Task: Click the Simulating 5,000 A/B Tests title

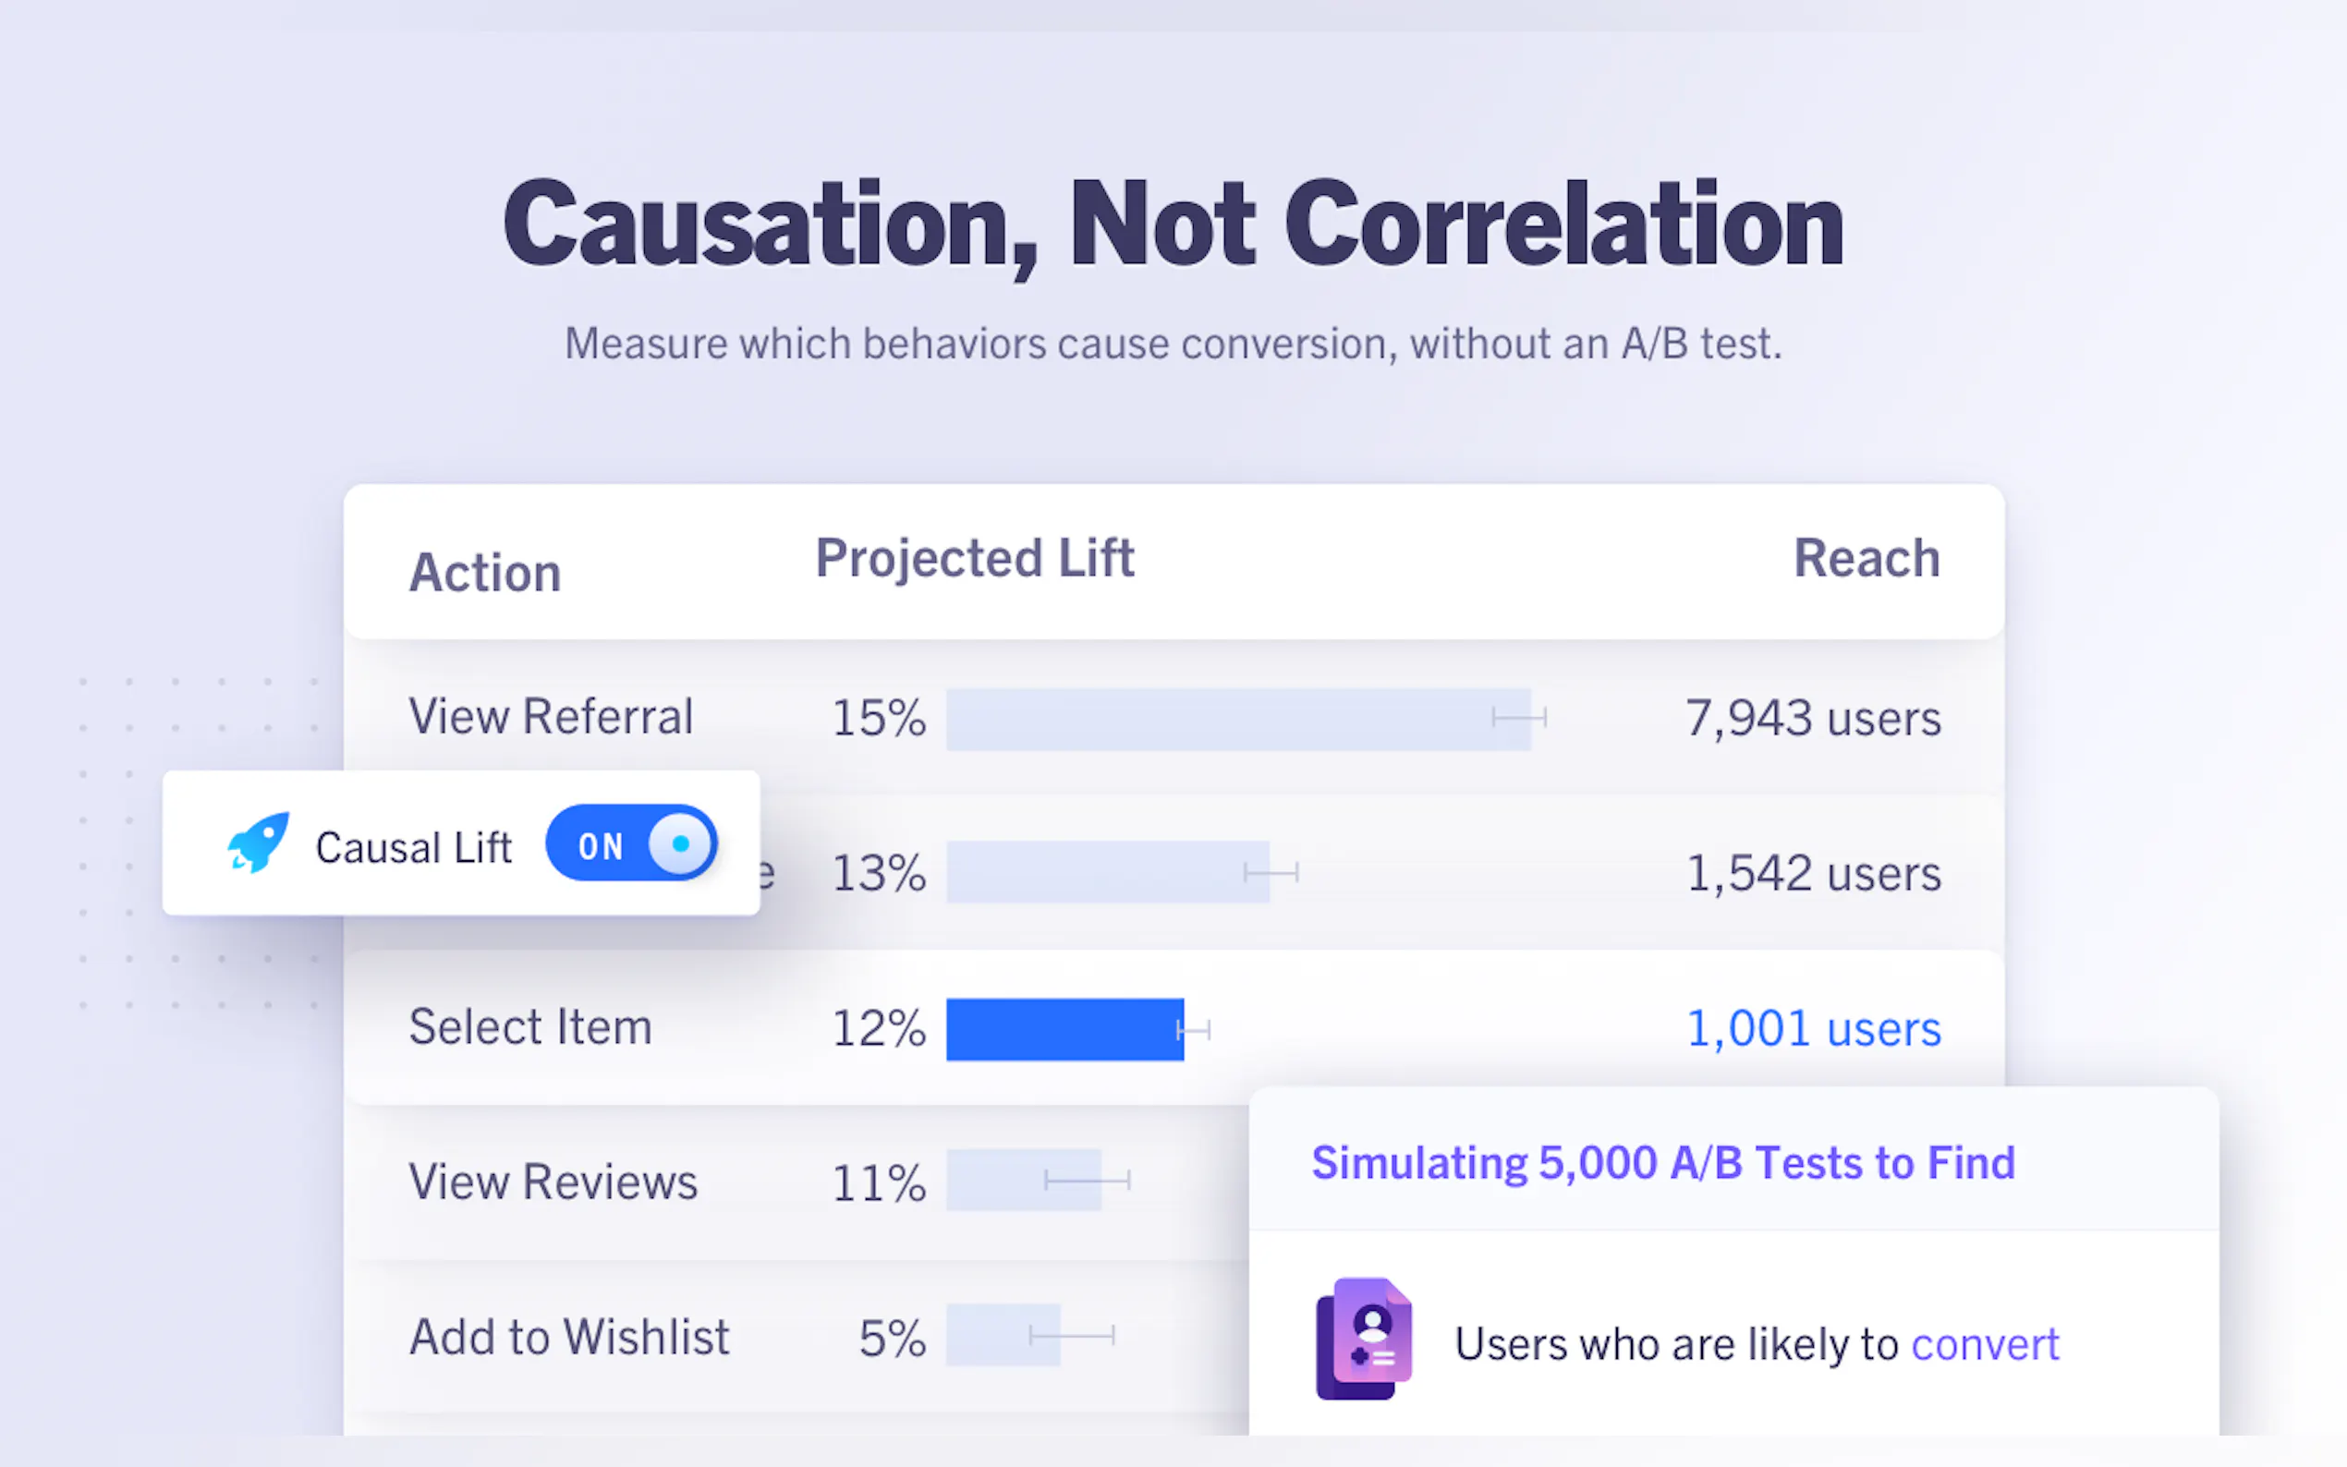Action: click(1663, 1163)
